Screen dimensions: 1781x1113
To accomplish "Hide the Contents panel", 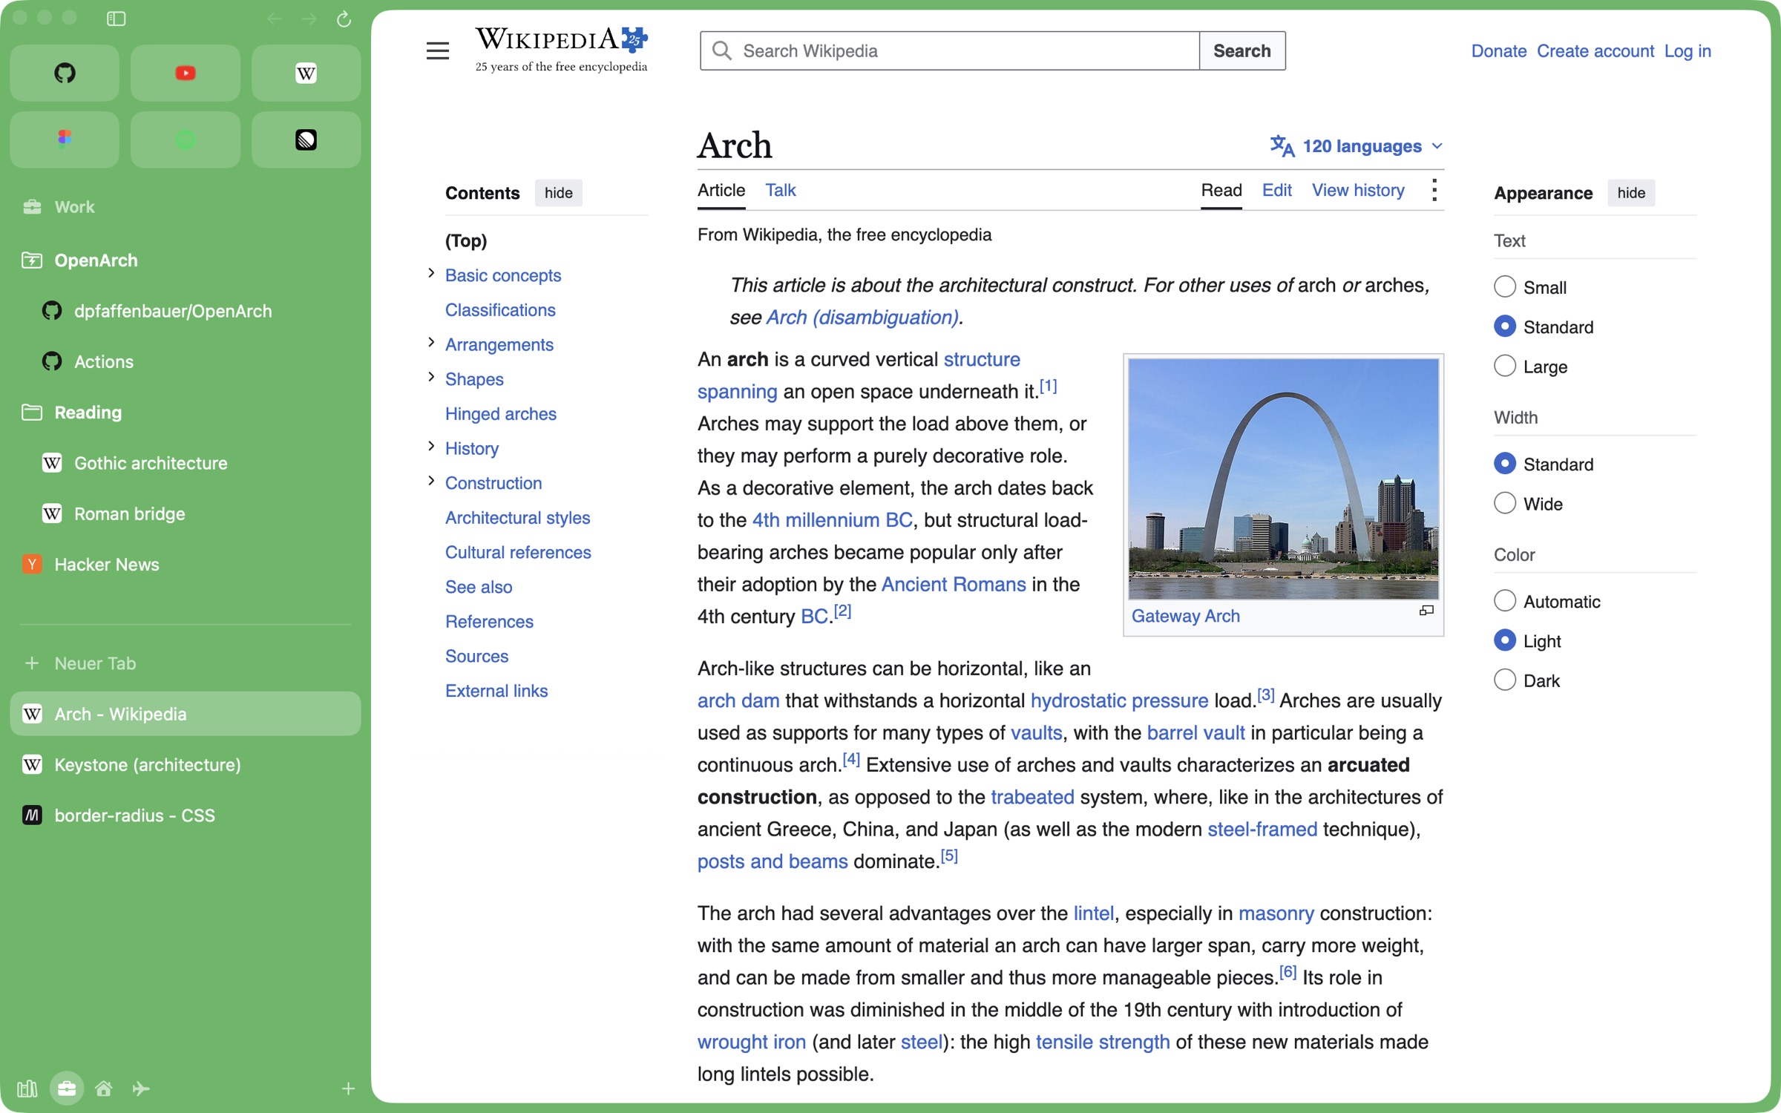I will 558,193.
